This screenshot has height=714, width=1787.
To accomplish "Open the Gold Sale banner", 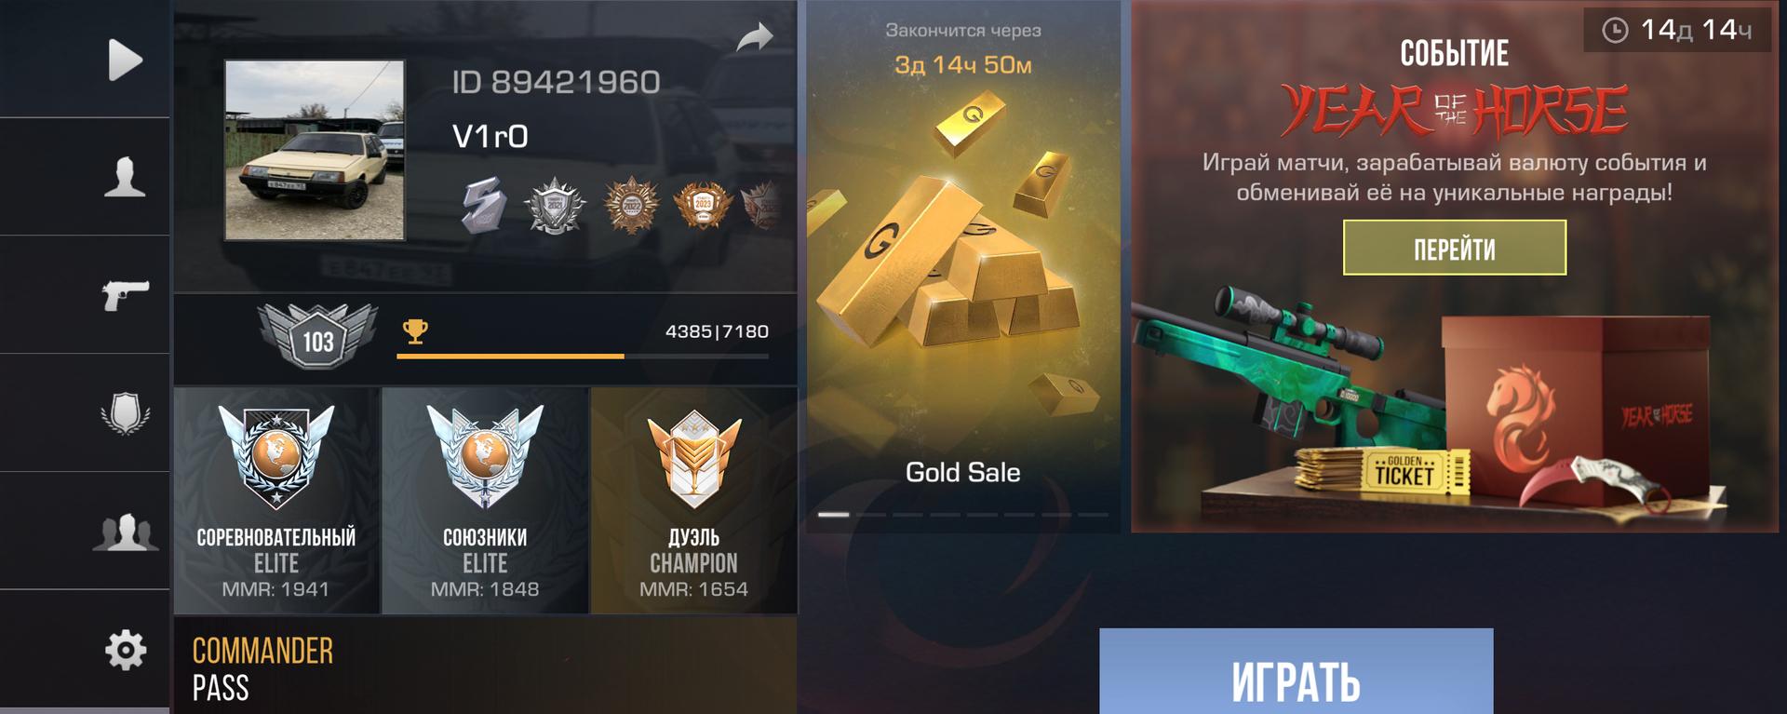I will (963, 266).
